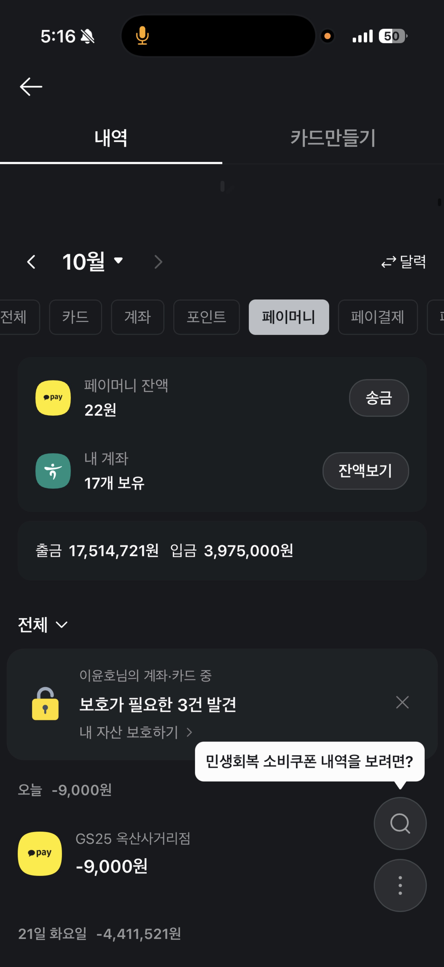Tap the magnifier search floating button
This screenshot has width=444, height=967.
[400, 823]
